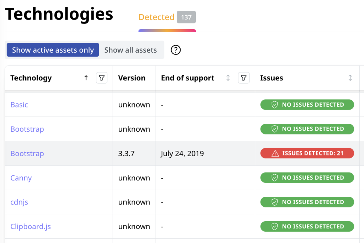Select the Detected tab

point(156,17)
